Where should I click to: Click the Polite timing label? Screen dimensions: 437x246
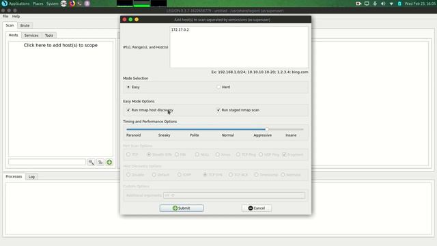[x=194, y=135]
